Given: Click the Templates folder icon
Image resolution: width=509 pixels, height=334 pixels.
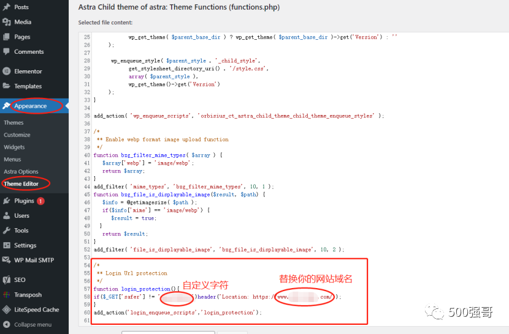Looking at the screenshot, I should click(7, 86).
